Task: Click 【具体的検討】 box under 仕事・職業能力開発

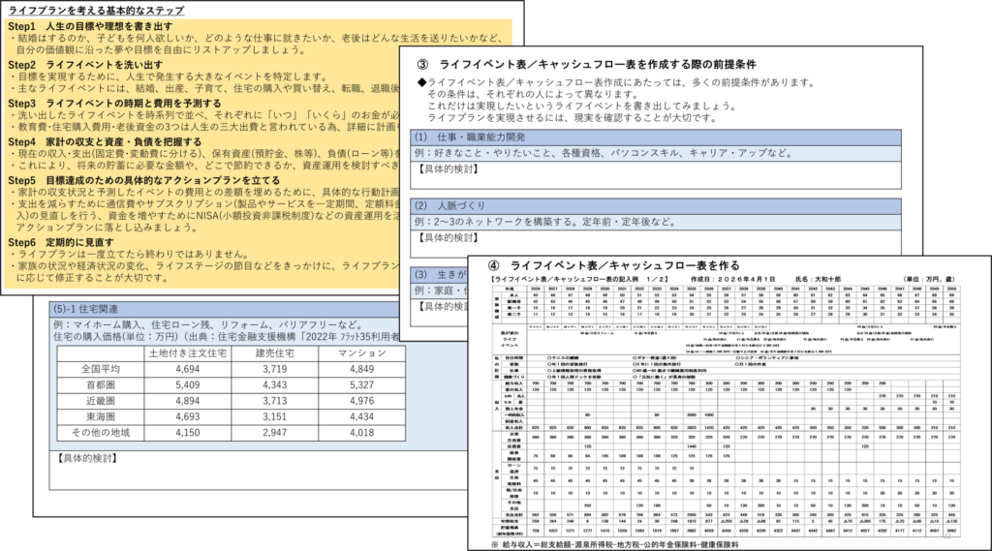Action: click(x=656, y=175)
